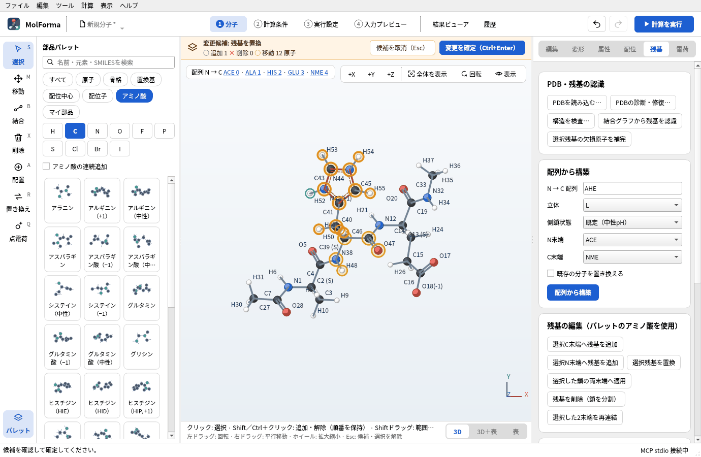
Task: Activate the 移動 move tool
Action: tap(18, 84)
